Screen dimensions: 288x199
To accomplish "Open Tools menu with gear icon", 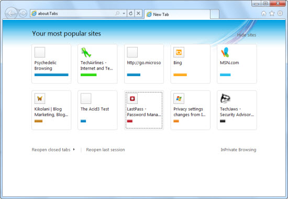I will (280, 14).
